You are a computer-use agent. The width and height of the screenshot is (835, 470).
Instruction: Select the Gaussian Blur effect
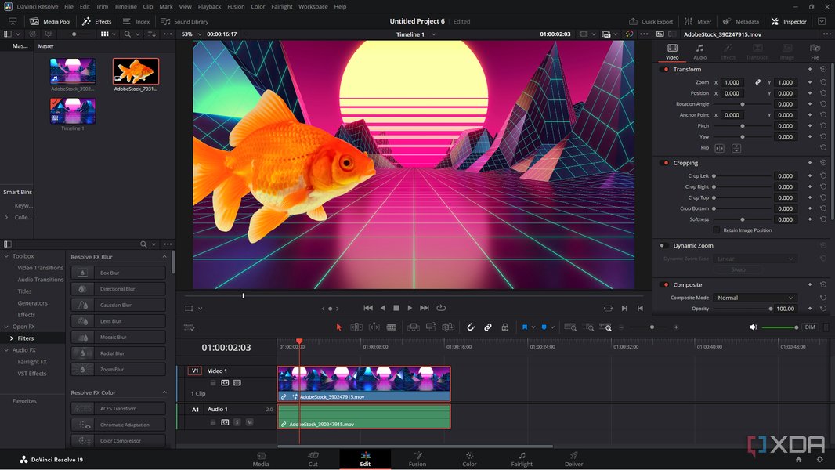coord(118,304)
